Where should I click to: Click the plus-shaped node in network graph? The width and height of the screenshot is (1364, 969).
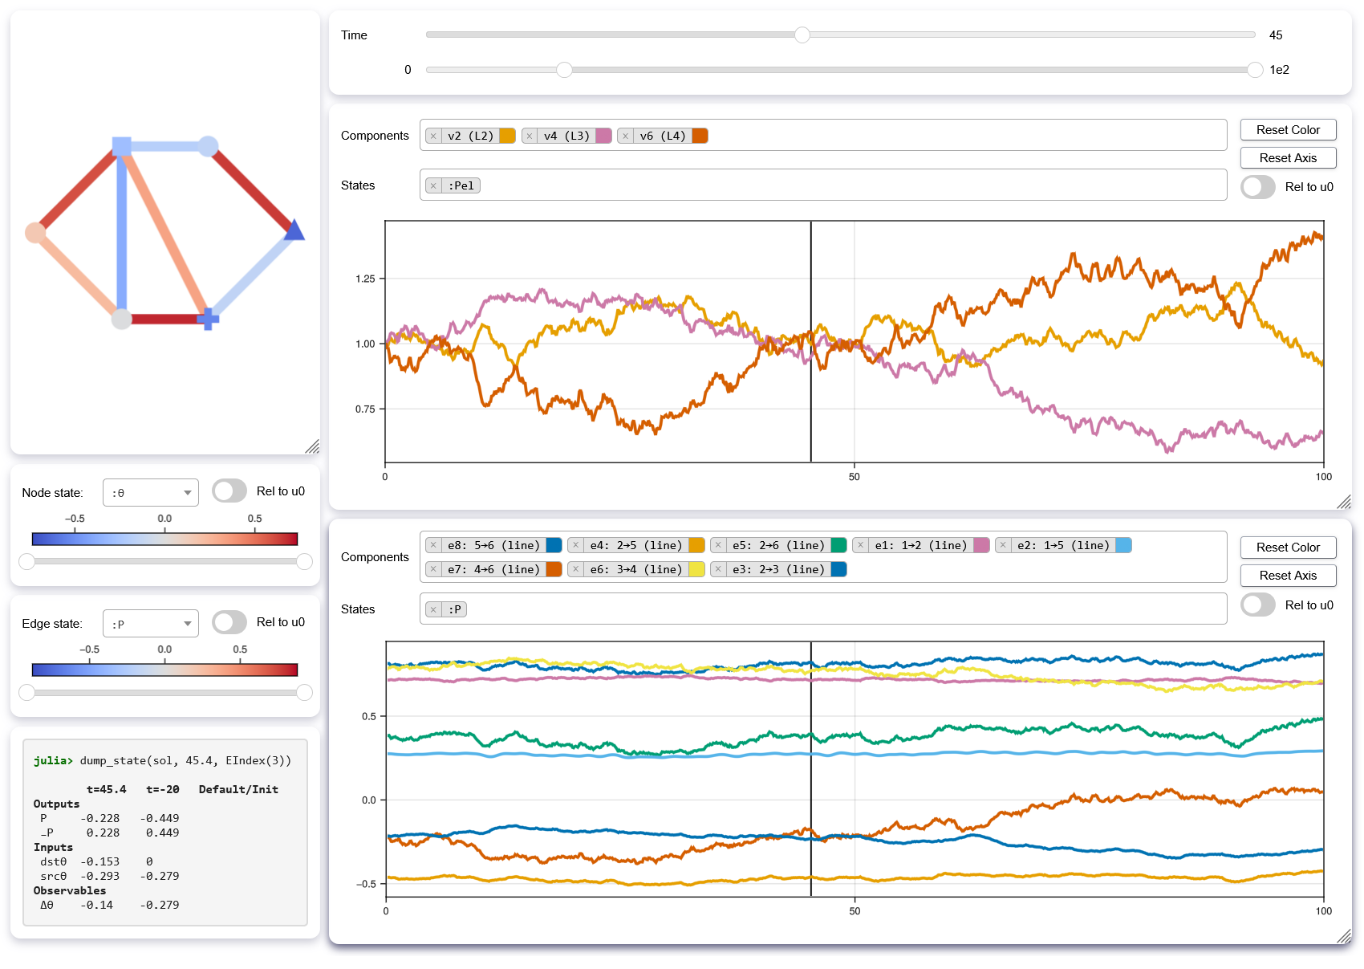point(208,319)
